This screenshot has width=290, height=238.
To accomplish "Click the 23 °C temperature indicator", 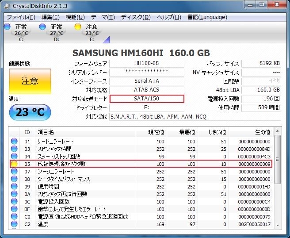I will click(30, 112).
